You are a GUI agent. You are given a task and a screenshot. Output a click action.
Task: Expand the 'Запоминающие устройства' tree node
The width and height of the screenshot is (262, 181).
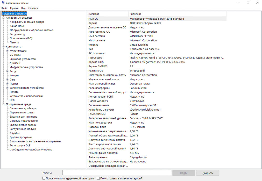tap(7, 88)
